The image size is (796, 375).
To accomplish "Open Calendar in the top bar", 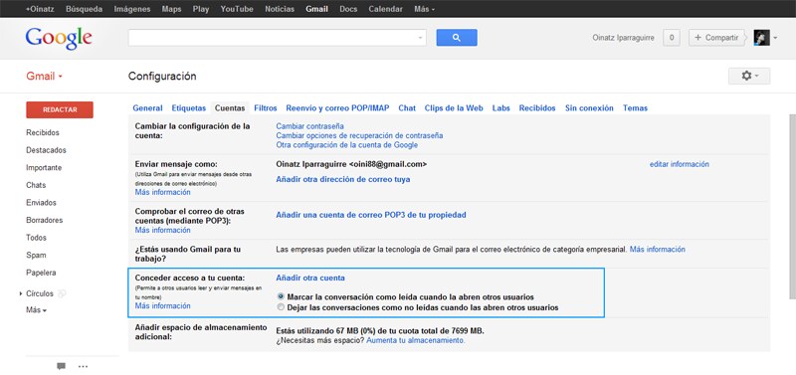I will (x=386, y=9).
